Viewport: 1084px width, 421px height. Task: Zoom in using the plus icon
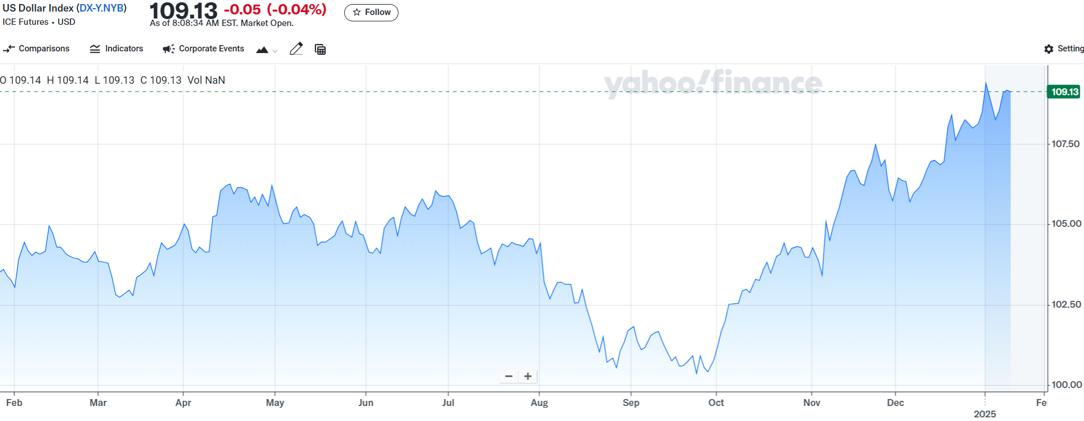click(527, 376)
